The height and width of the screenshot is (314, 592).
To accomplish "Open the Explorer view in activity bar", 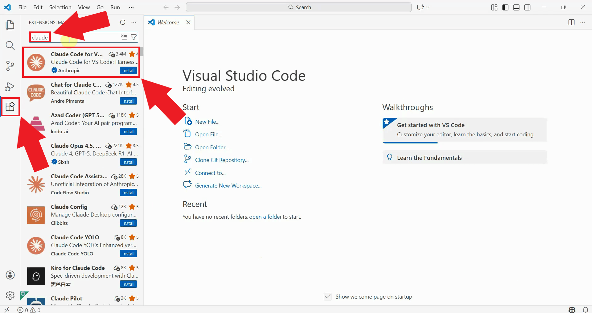I will tap(10, 25).
